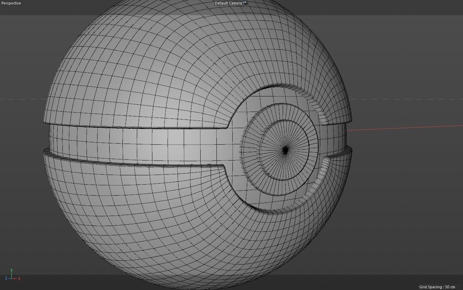Select the center point of the circular button mesh
Screen dimensions: 463x290
(x=285, y=150)
